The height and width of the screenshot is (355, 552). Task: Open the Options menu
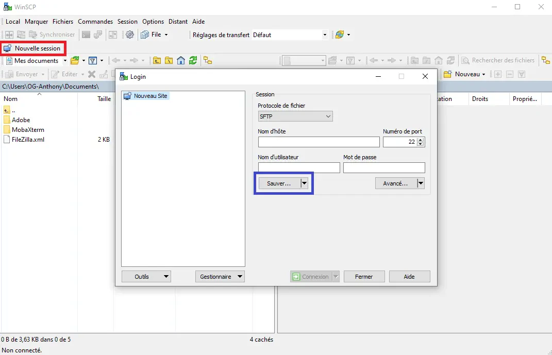coord(153,22)
